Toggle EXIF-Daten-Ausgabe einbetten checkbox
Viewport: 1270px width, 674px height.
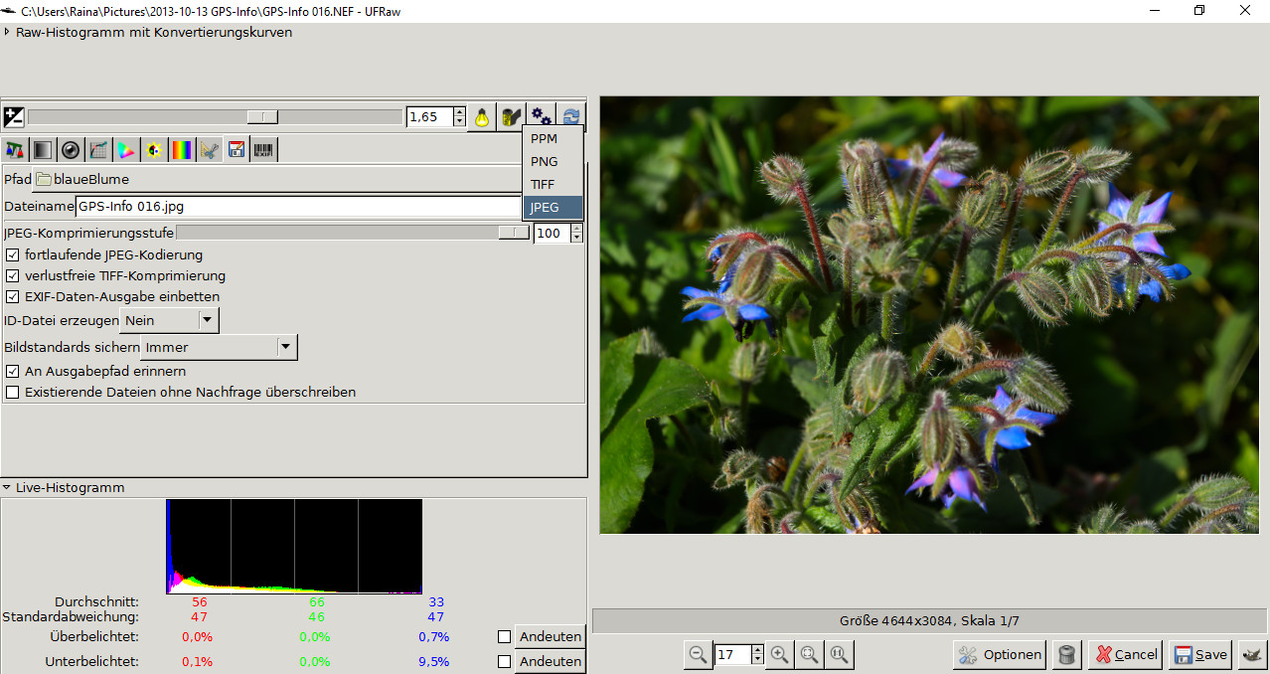point(13,296)
